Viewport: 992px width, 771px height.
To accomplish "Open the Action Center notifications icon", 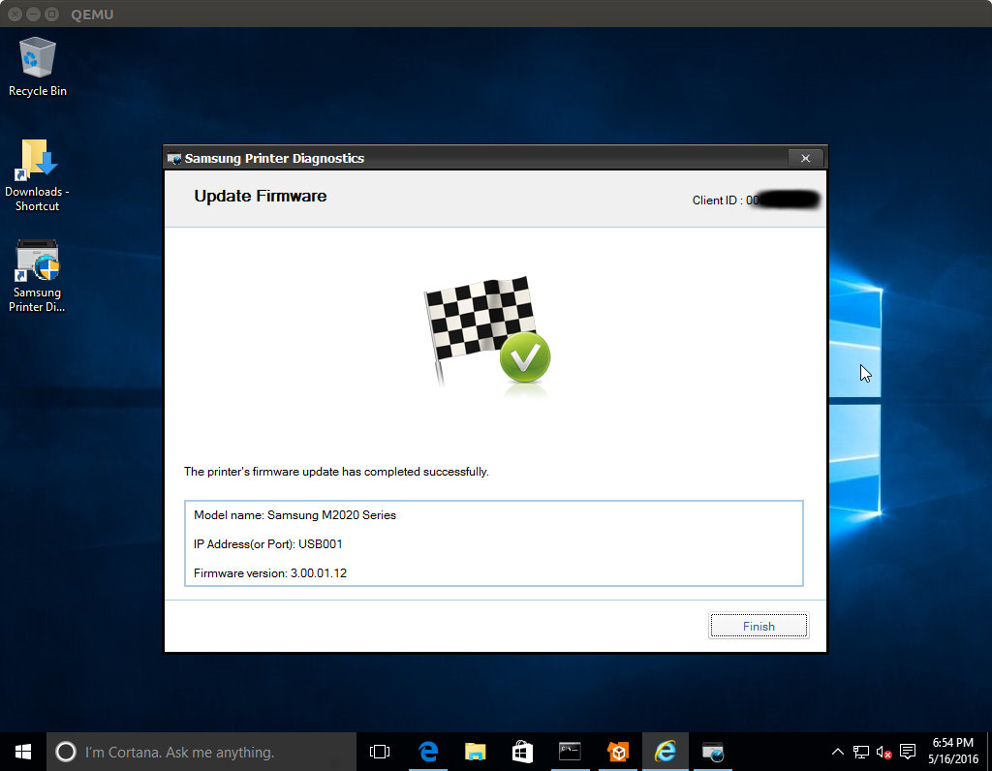I will tap(908, 752).
